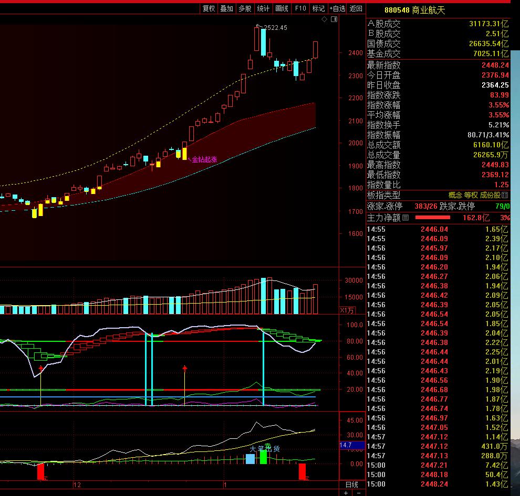Image resolution: width=520 pixels, height=496 pixels.
Task: Click 叠加 in the chart toolbar
Action: (227, 8)
